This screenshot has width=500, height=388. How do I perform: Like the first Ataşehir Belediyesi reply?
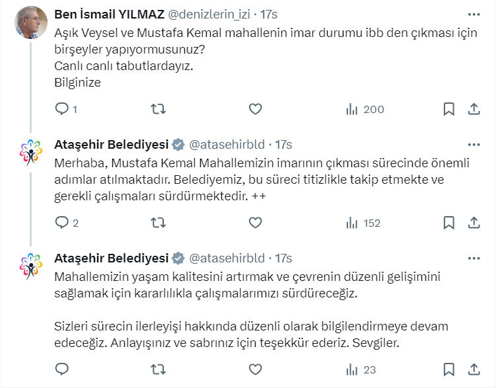(255, 223)
